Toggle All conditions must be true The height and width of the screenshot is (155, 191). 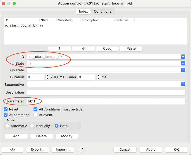click(x=35, y=109)
